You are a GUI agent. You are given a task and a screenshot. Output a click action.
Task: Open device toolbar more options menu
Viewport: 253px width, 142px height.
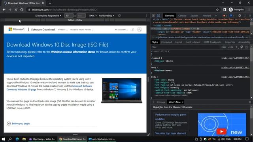pos(147,16)
